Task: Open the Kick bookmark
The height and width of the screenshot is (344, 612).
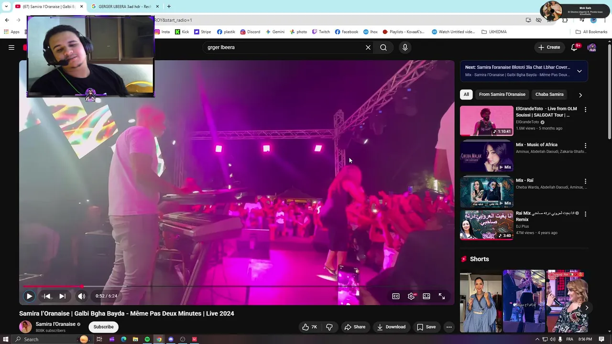Action: [x=182, y=32]
